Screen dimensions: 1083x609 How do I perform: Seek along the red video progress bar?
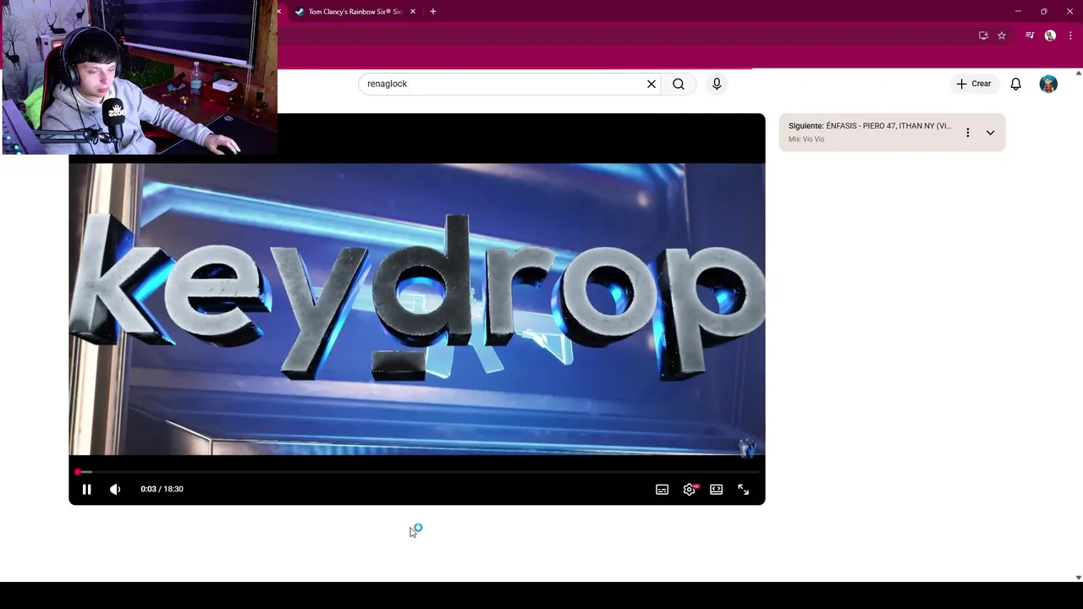click(x=417, y=472)
